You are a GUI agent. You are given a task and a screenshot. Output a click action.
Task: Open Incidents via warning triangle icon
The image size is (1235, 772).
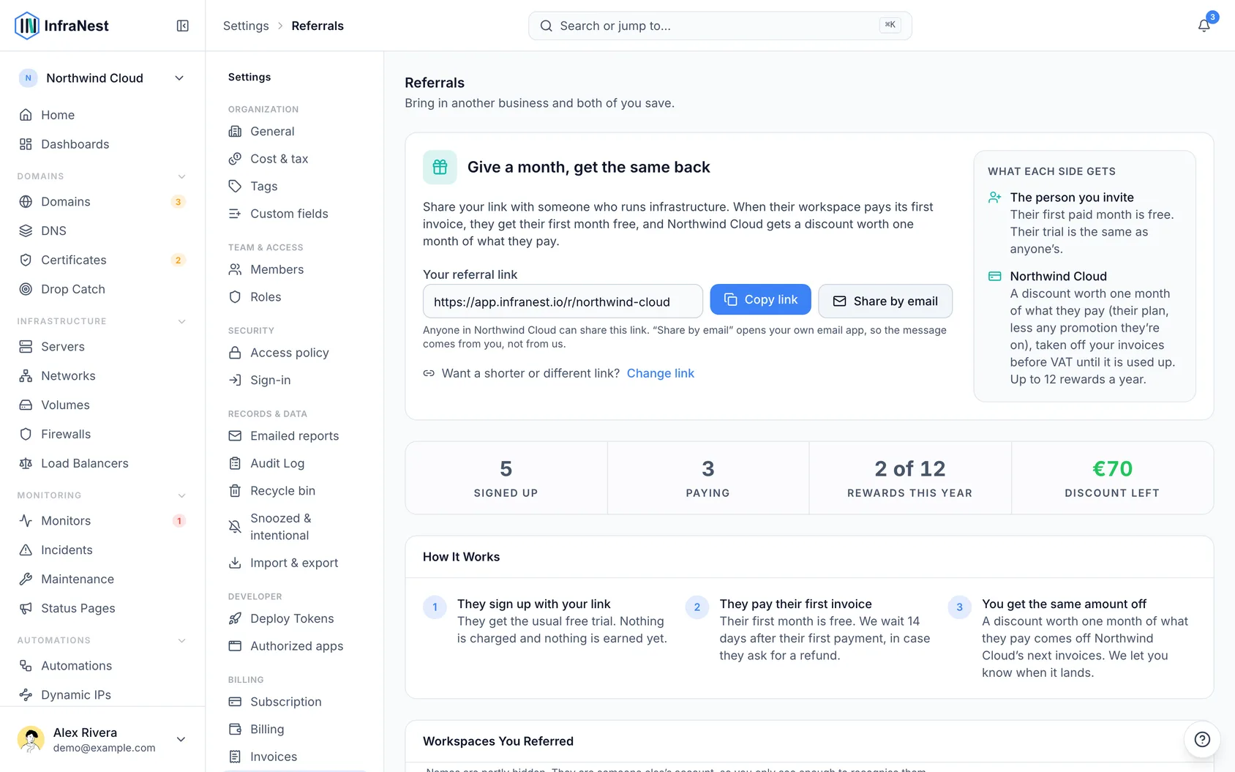click(x=26, y=550)
